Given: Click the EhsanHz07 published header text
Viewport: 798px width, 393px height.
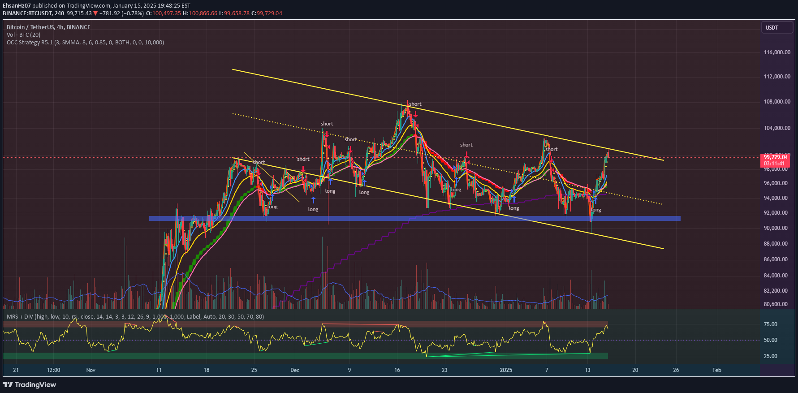Looking at the screenshot, I should [96, 6].
